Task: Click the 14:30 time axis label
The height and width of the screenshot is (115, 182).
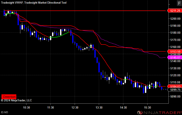Action: click(123, 108)
